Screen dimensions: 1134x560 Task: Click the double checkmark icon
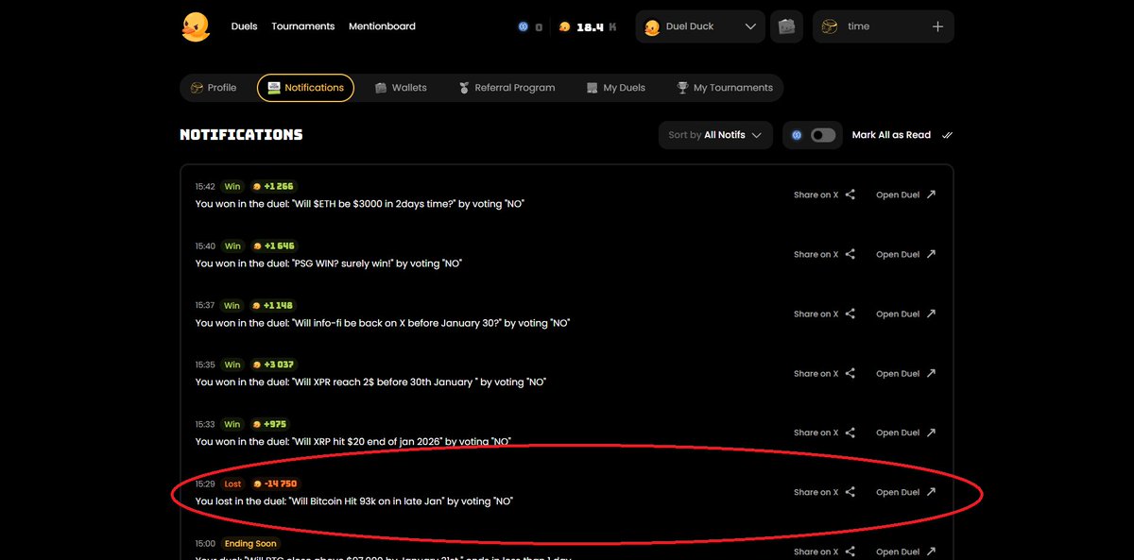948,135
